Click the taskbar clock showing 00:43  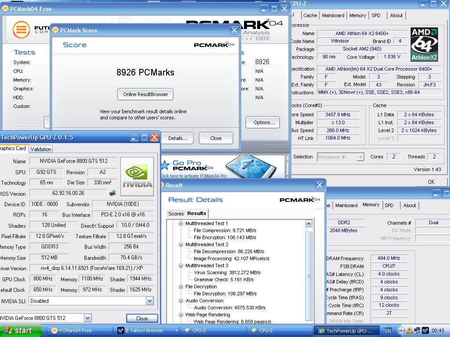tap(437, 331)
